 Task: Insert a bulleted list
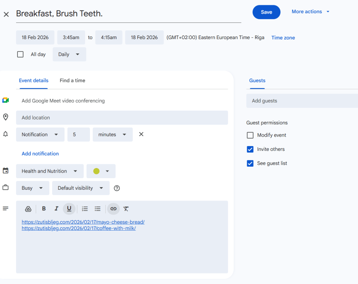point(98,209)
